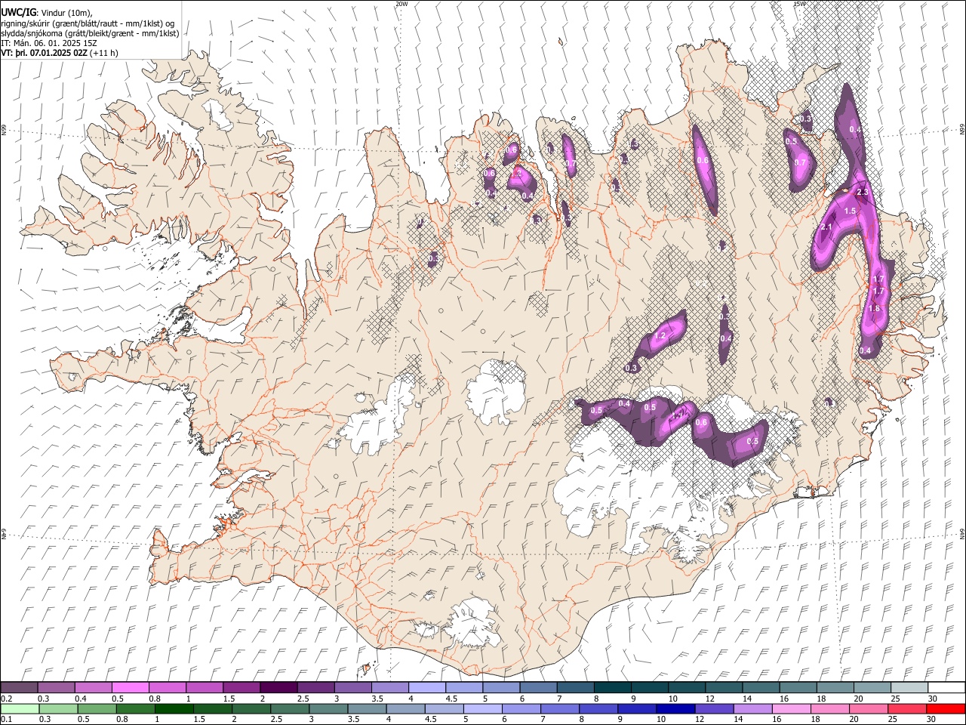Select the white snow-scale swatch at 30
The height and width of the screenshot is (725, 966).
946,688
